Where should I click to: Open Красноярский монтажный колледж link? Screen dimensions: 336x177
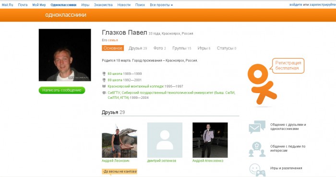tap(136, 86)
